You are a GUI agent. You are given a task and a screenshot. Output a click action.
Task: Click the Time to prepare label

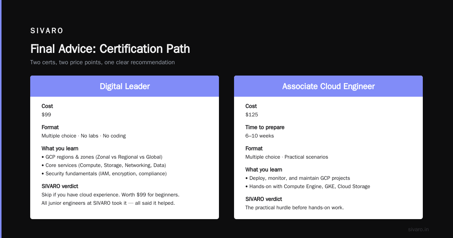[x=265, y=127]
